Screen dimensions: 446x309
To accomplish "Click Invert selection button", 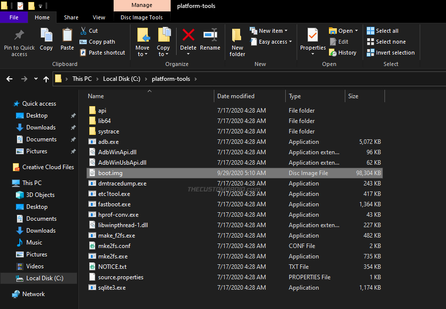I will [390, 53].
